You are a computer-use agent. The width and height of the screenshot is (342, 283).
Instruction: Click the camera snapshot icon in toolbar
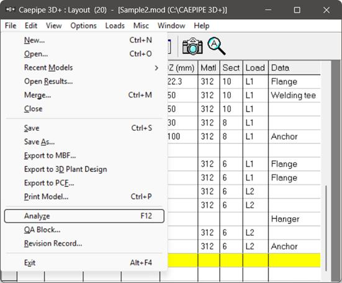pos(192,46)
